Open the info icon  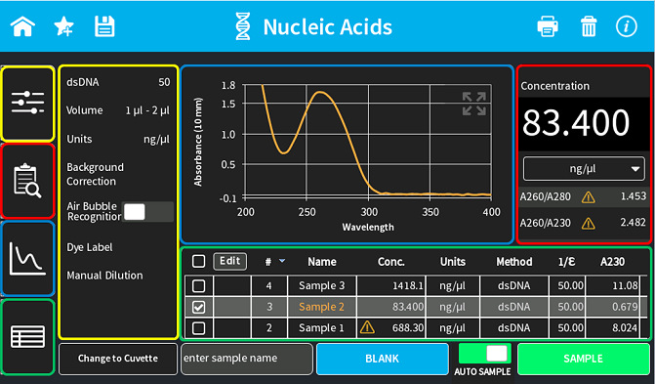coord(626,27)
